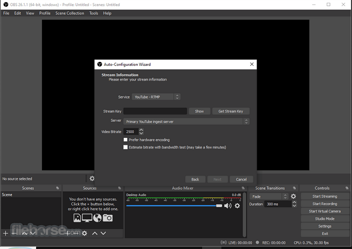Open the Service dropdown YouTube - RTMP
The image size is (352, 249).
pos(155,97)
